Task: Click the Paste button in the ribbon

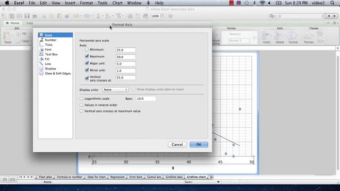Action: [x=7, y=37]
